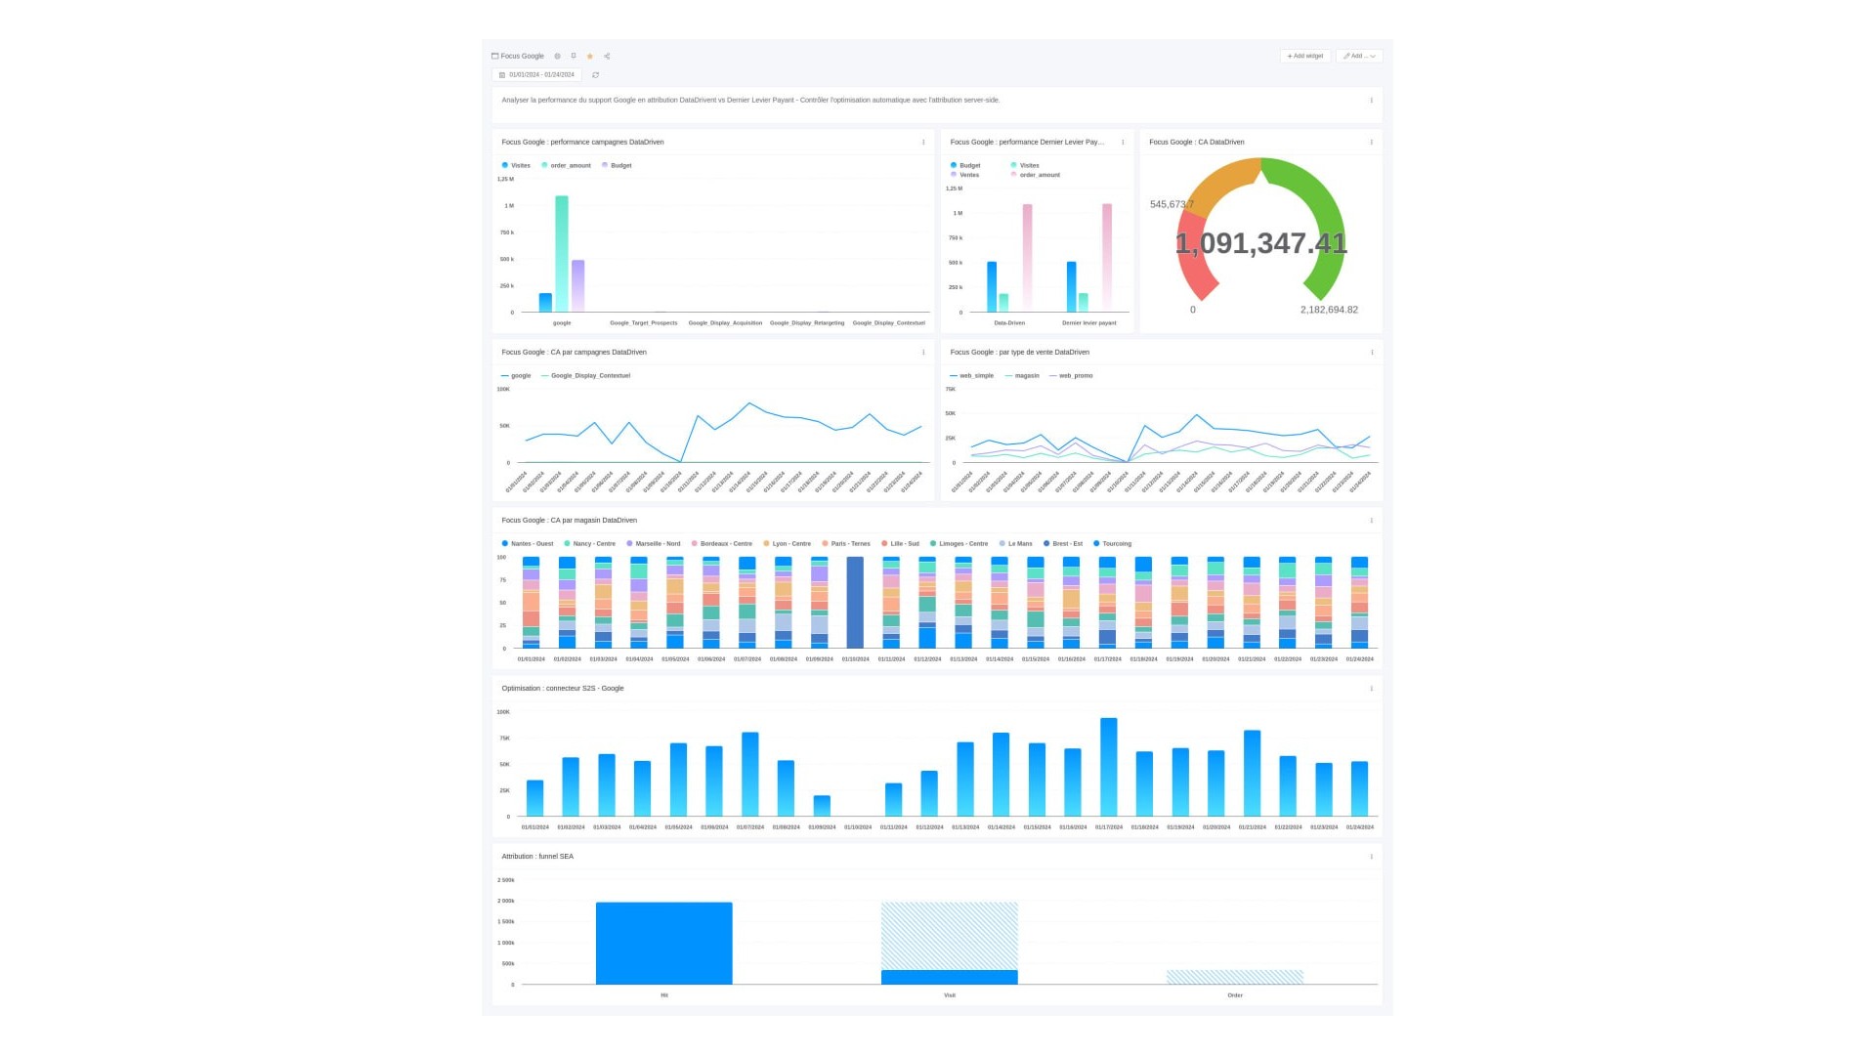Click the 'Add widget' button
The width and height of the screenshot is (1876, 1055).
click(1305, 56)
